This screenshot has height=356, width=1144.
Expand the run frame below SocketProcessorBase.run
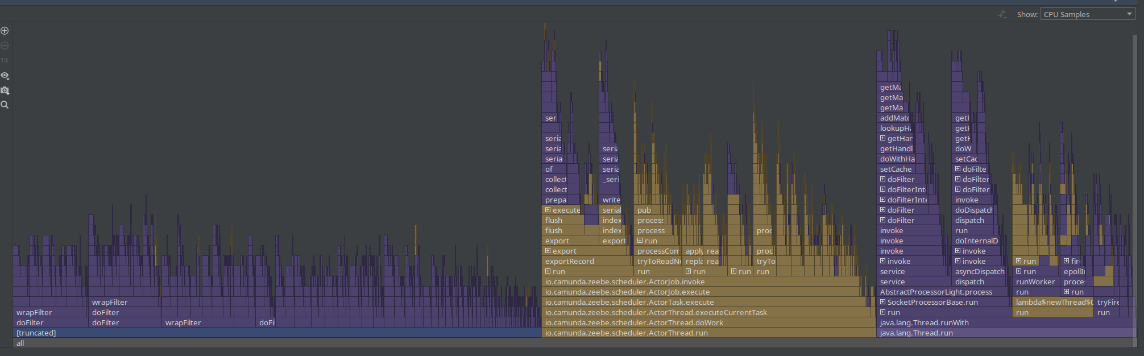point(883,312)
